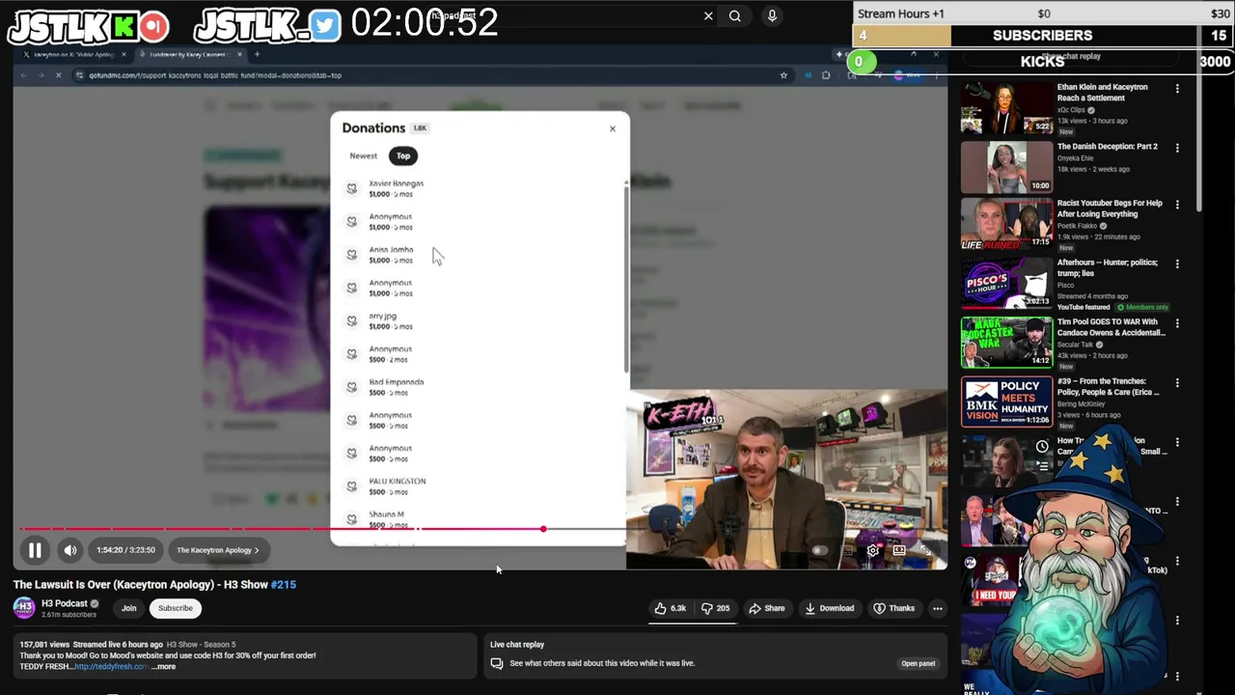Select Xavier Banegas donation row
The width and height of the screenshot is (1235, 695).
click(x=480, y=188)
